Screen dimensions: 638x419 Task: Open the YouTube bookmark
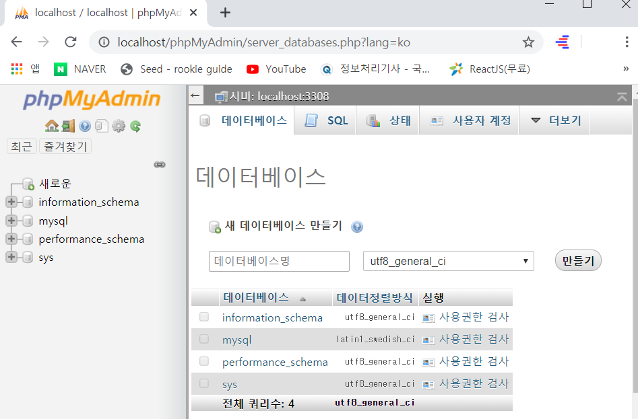pos(276,69)
